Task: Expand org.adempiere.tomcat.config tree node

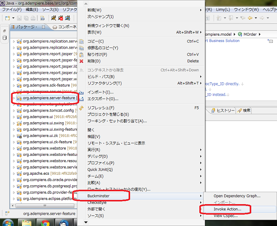Action: click(14, 111)
